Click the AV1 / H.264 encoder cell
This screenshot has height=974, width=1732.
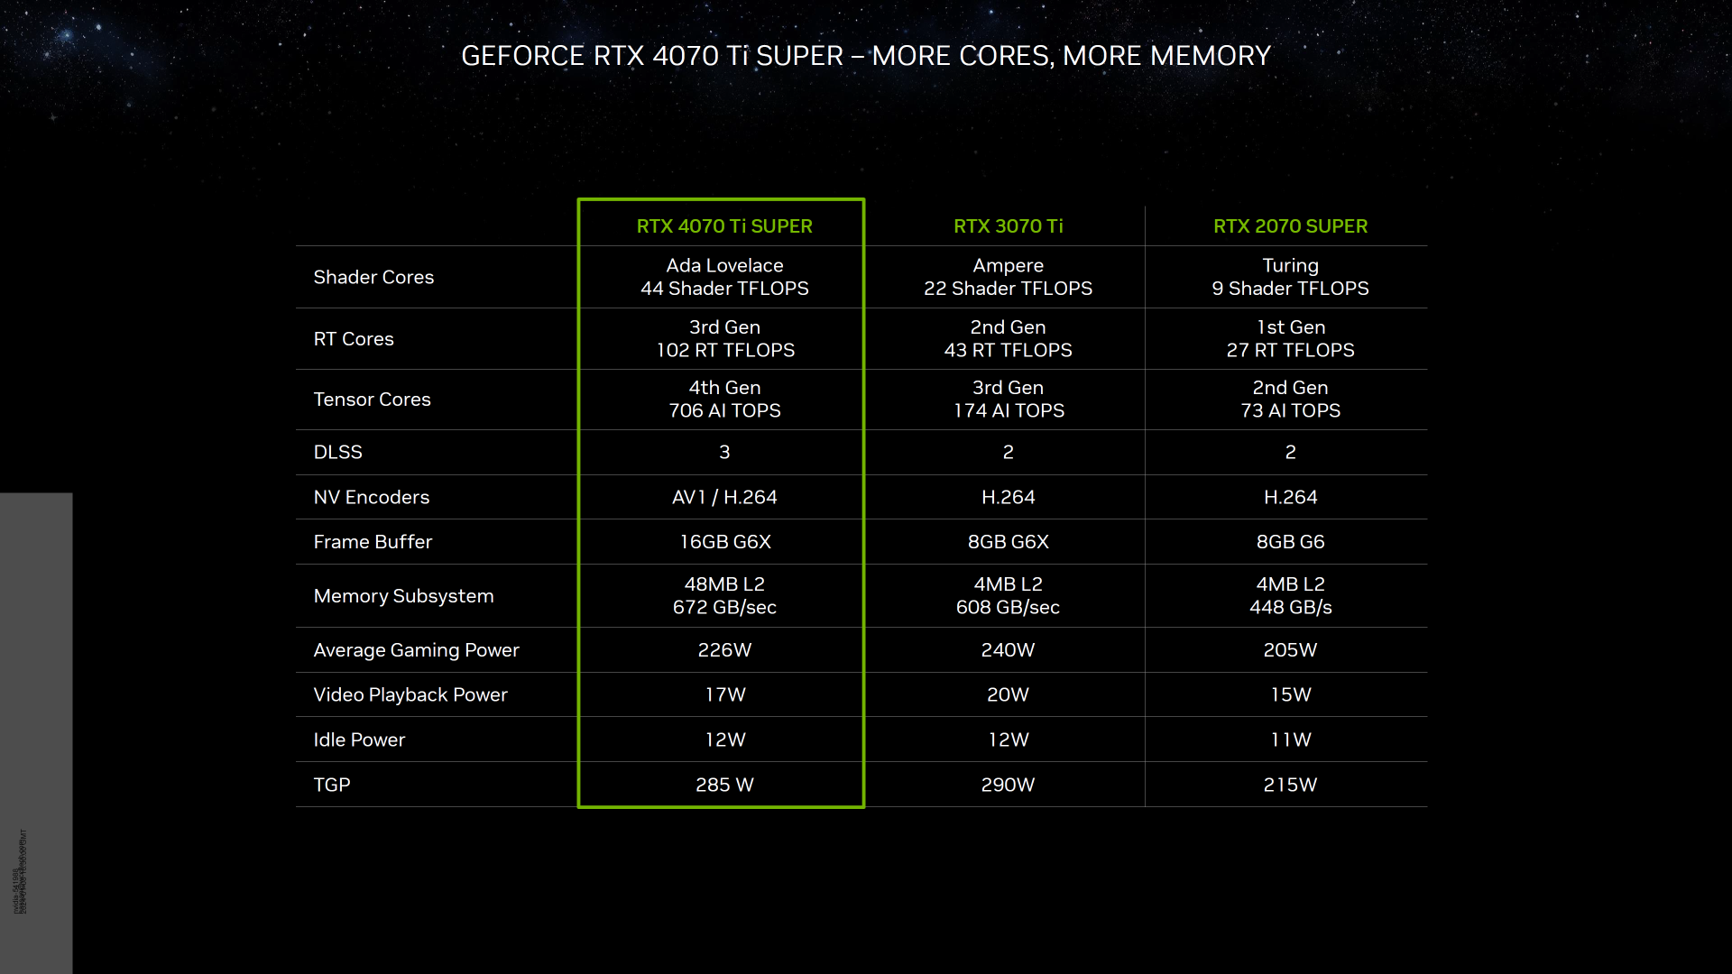pyautogui.click(x=724, y=498)
